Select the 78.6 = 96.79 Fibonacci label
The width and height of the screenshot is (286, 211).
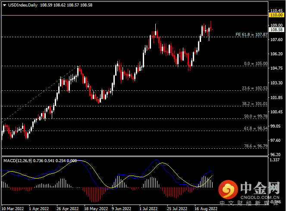pos(256,146)
